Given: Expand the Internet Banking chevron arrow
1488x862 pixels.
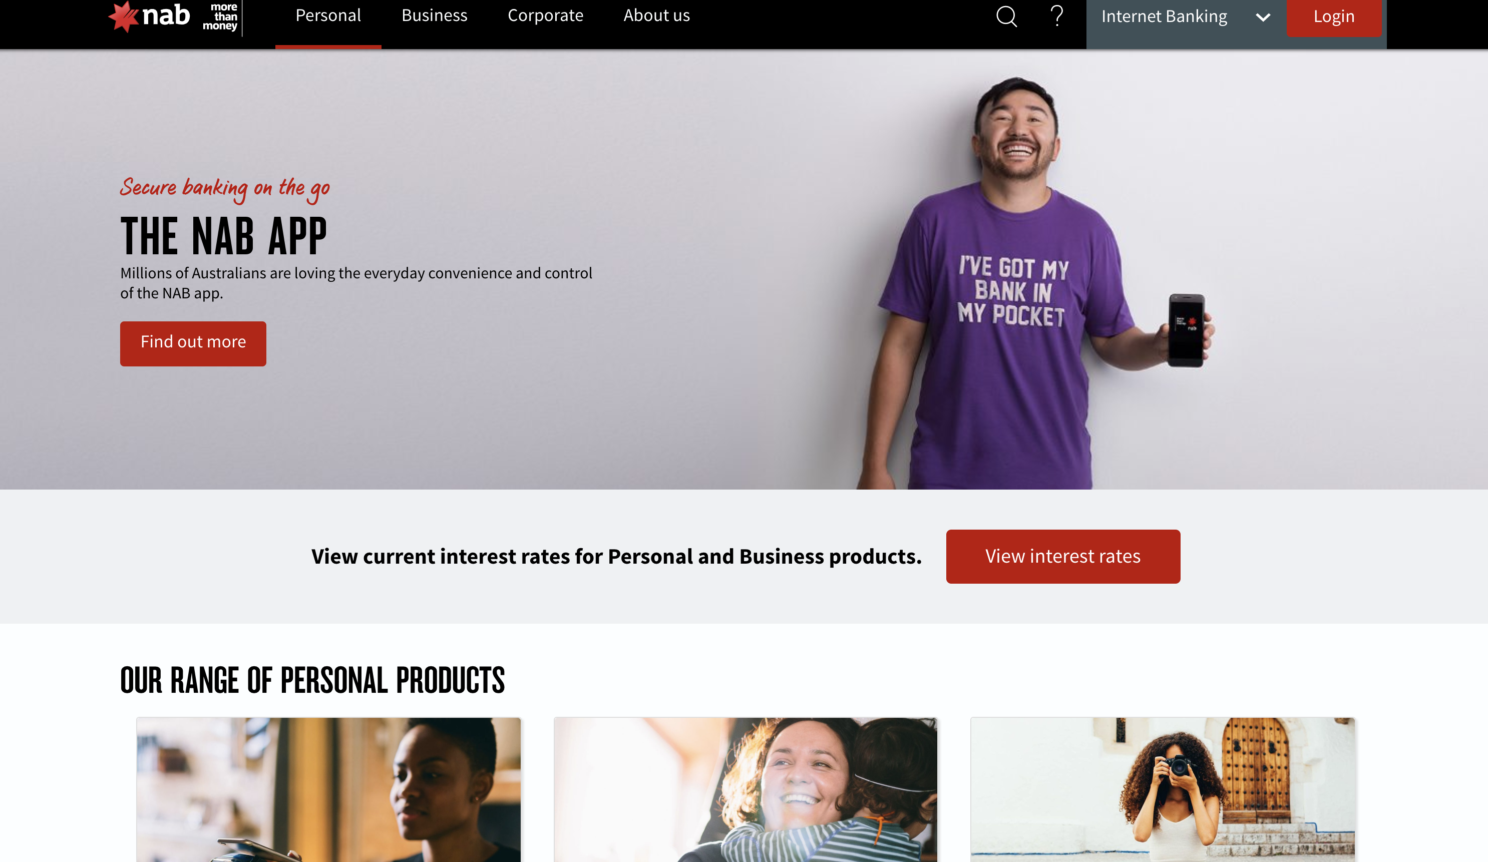Looking at the screenshot, I should click(x=1262, y=17).
